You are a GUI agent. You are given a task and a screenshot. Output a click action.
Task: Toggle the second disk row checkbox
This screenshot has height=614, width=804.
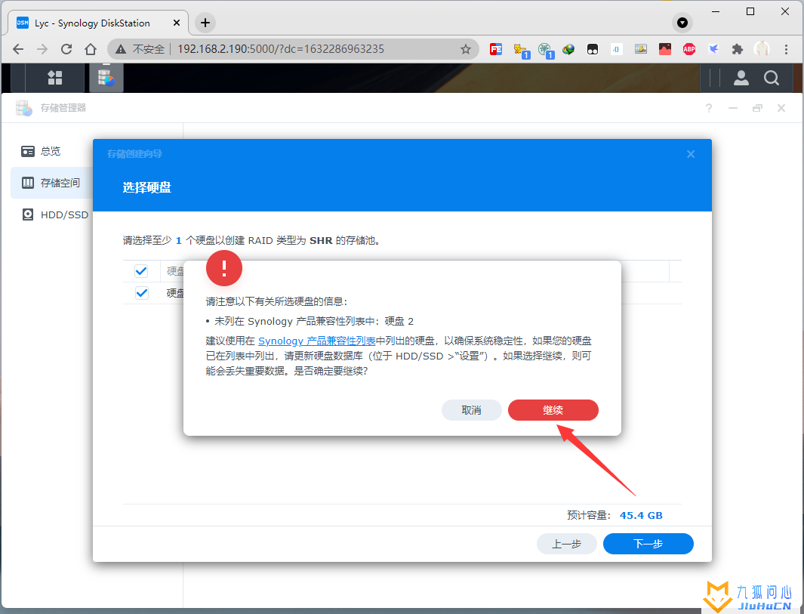tap(141, 293)
